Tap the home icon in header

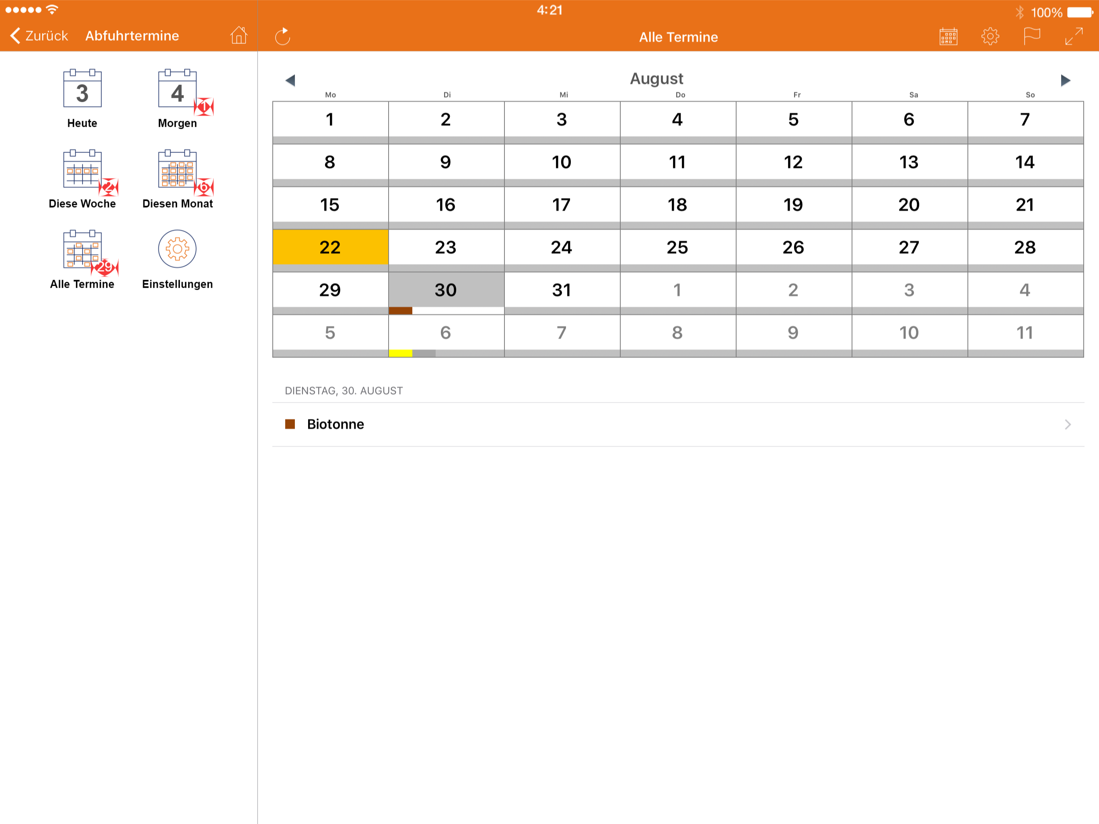(x=239, y=35)
